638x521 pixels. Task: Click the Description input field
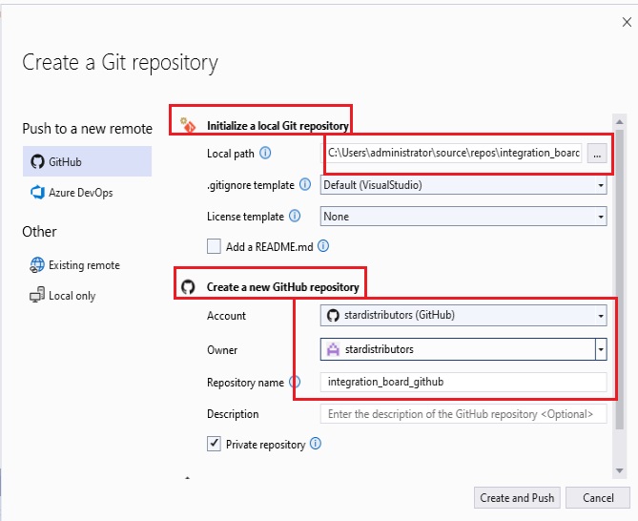[x=463, y=414]
